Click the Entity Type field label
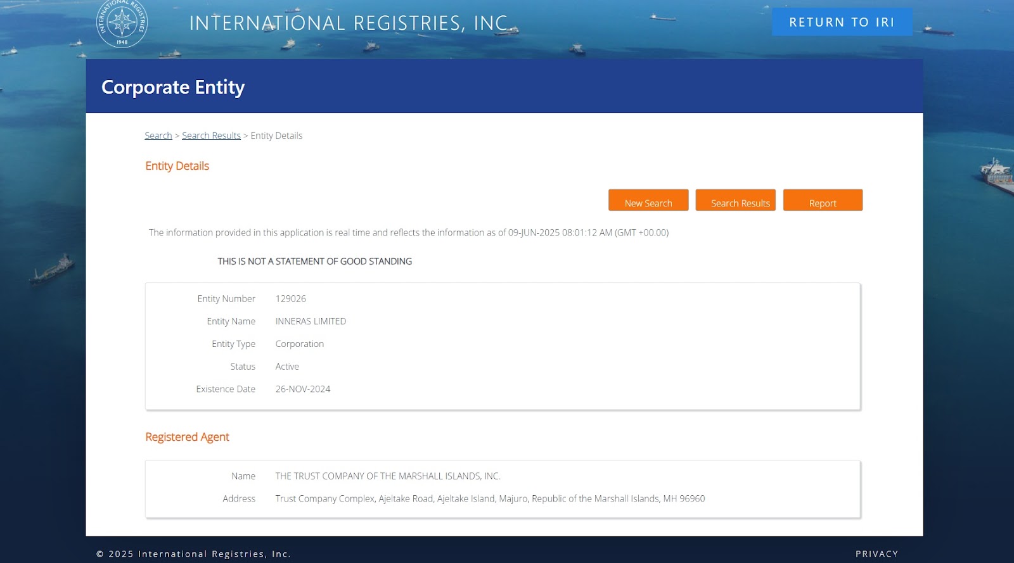1014x563 pixels. coord(234,344)
